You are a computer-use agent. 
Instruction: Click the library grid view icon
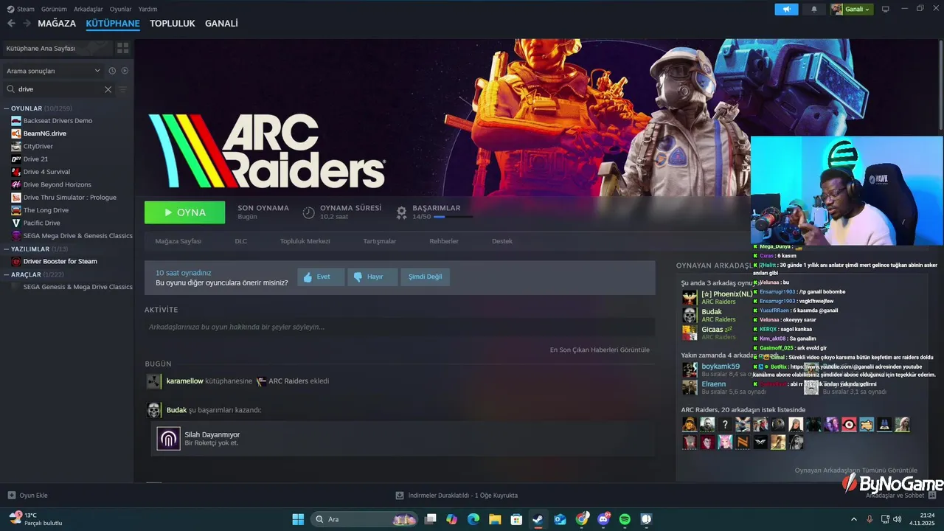(122, 48)
